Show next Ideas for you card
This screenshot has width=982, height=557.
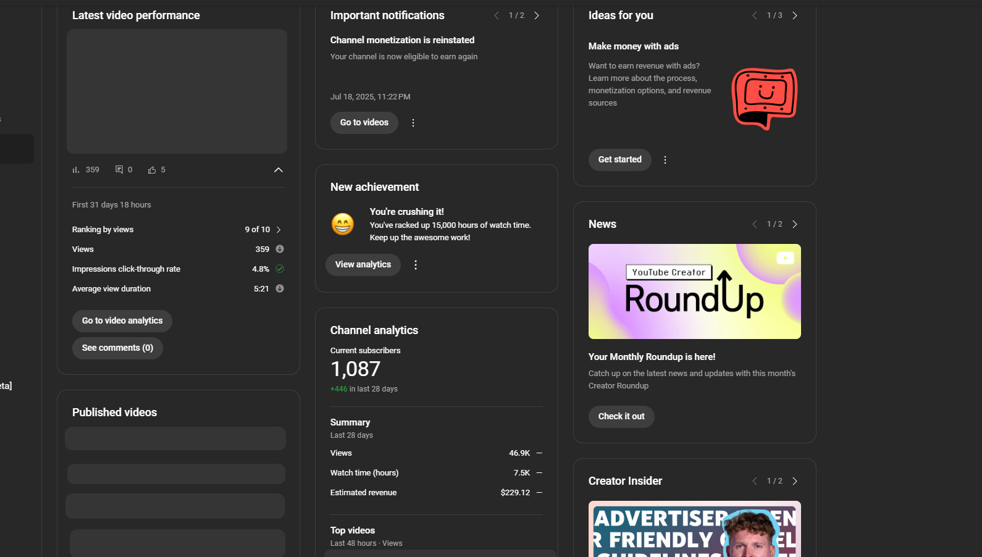click(x=795, y=15)
